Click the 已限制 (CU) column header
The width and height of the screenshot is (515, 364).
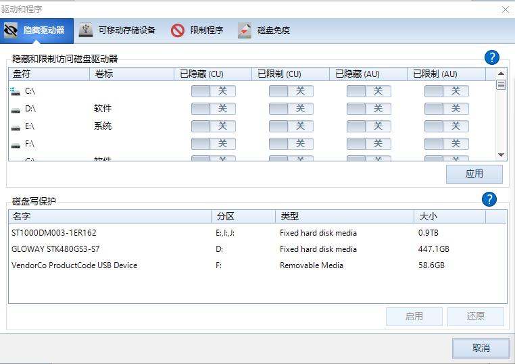[x=291, y=74]
